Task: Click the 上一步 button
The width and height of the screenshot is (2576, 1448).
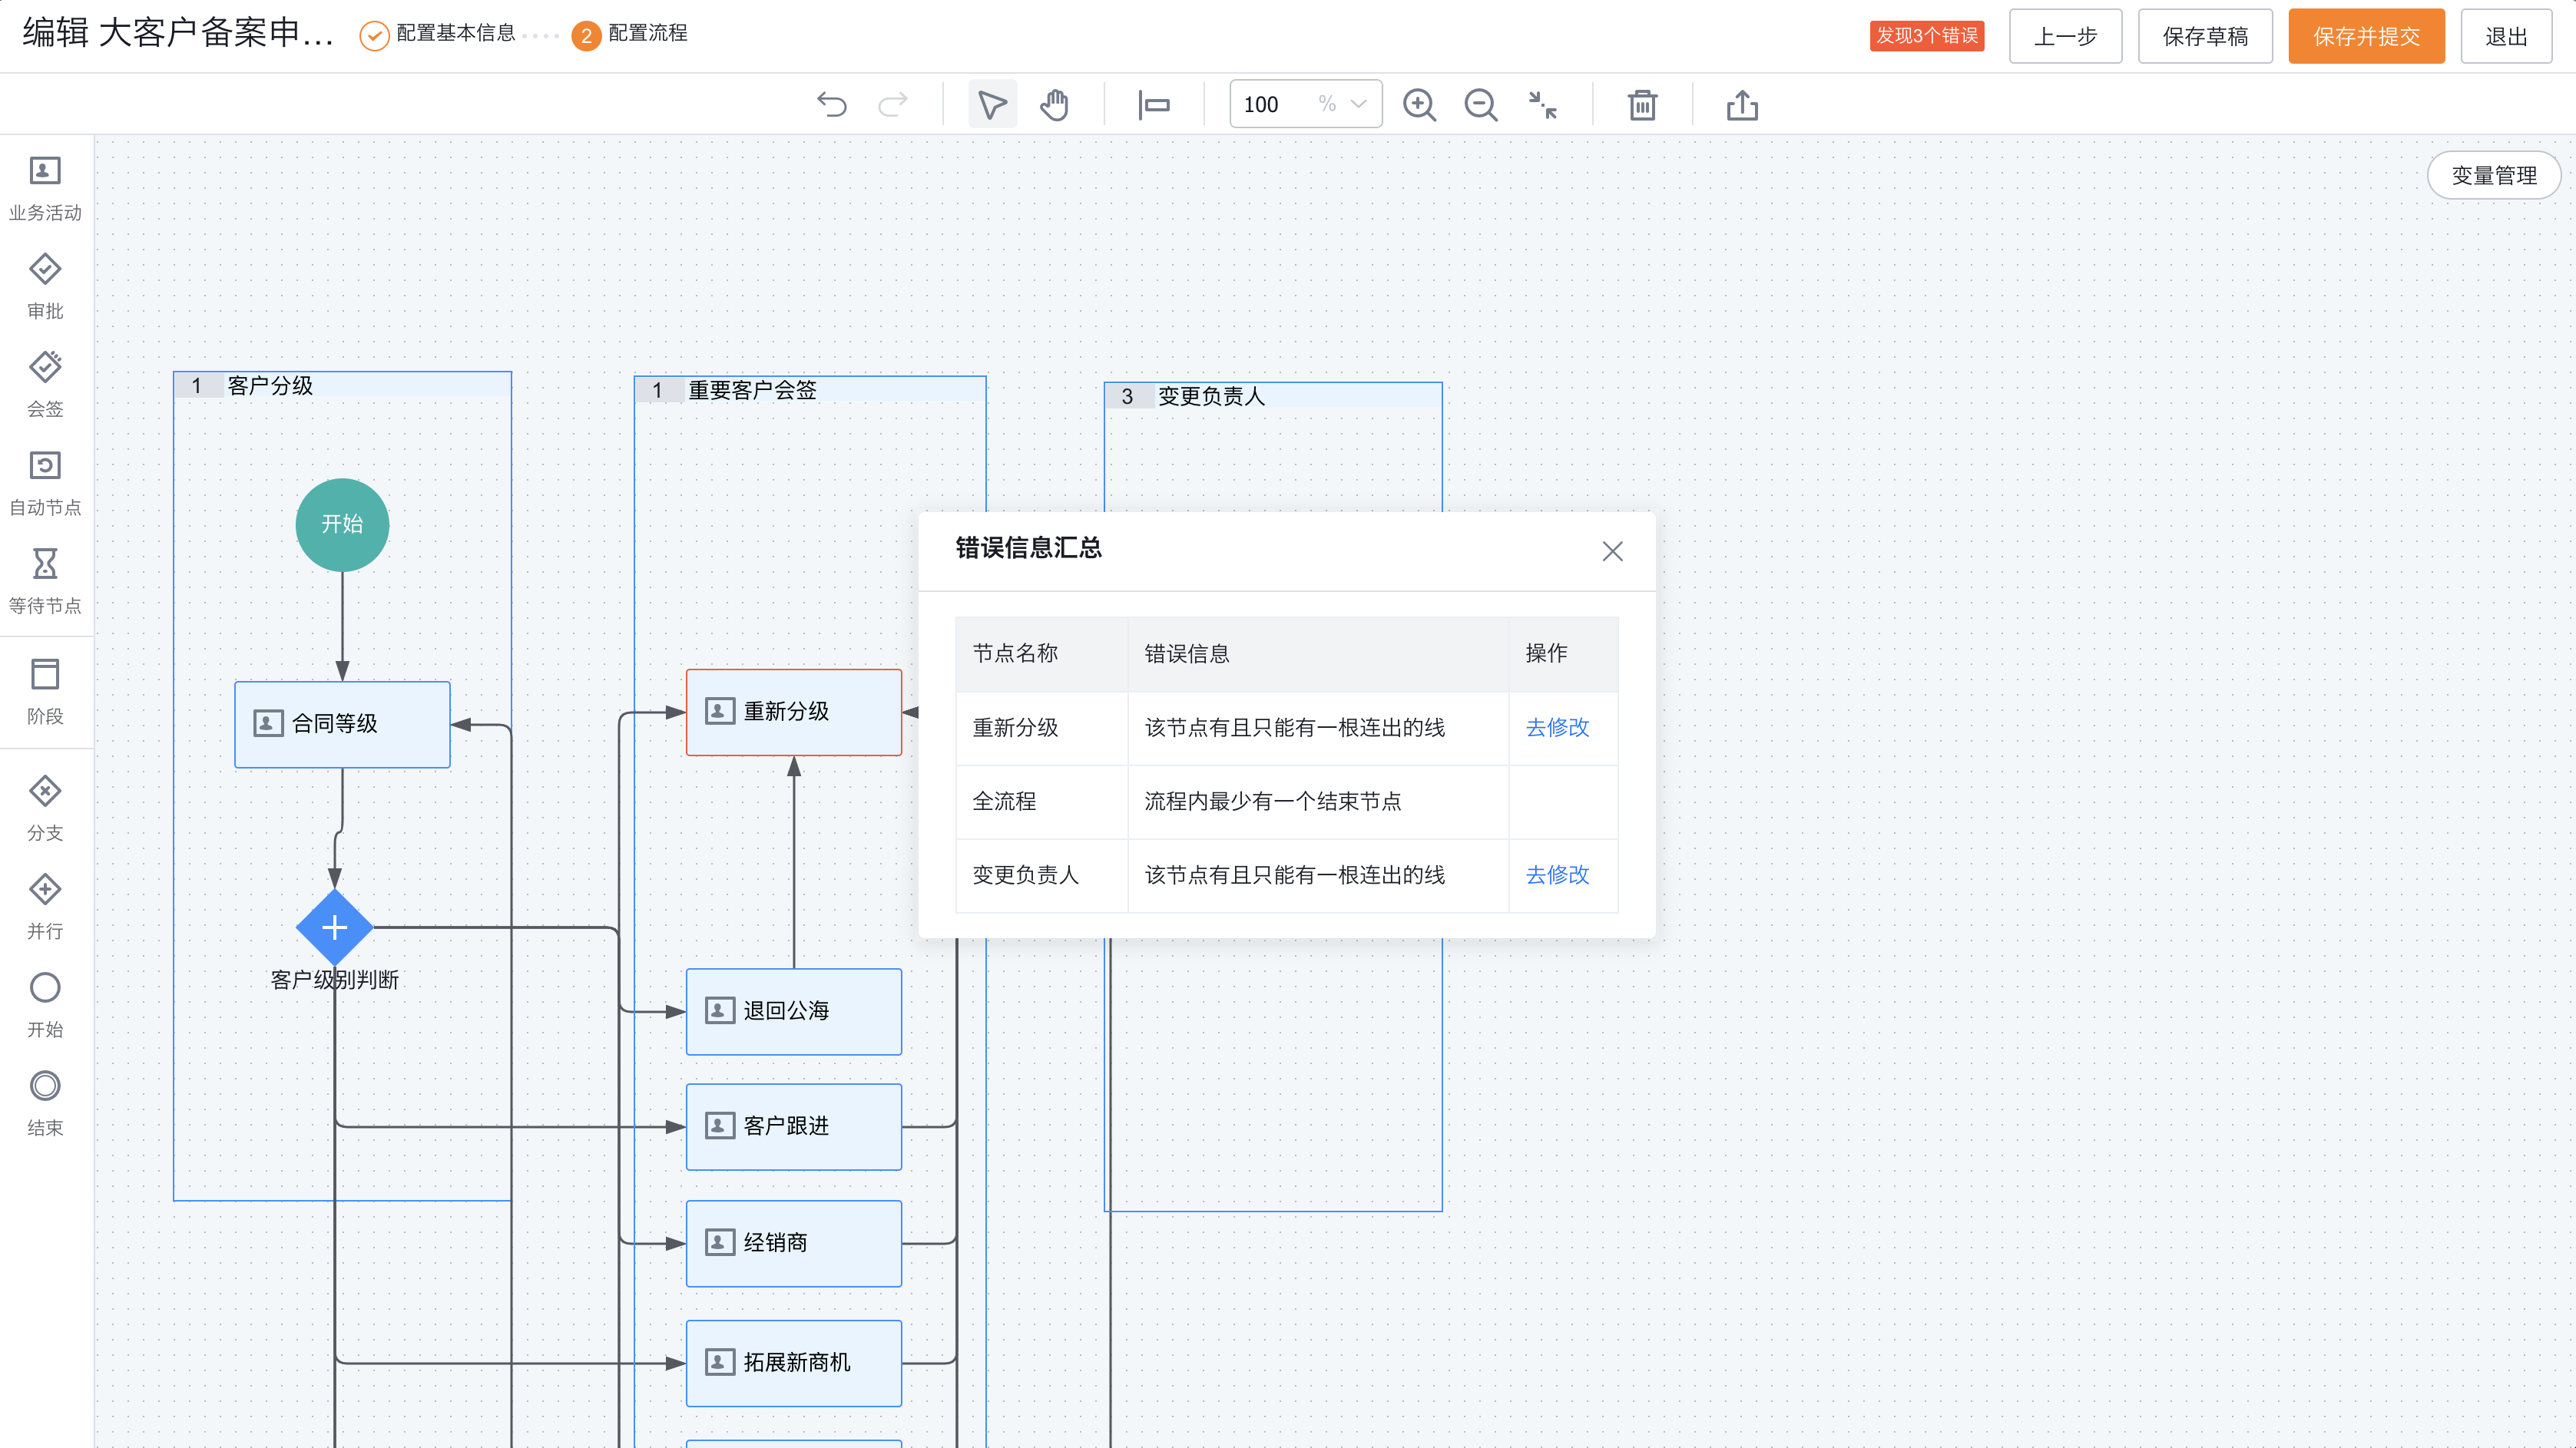Action: click(2065, 36)
